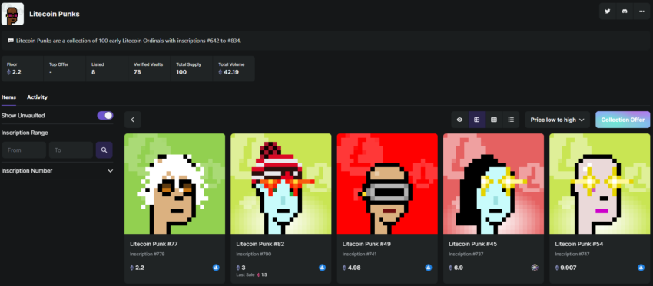Toggle the Show Unvaulted switch
653x286 pixels.
(x=105, y=116)
